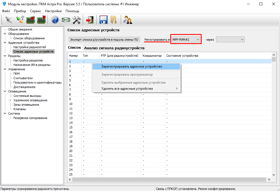280x191 pixels.
Task: Collapse the Разделы tree node
Action: pyautogui.click(x=5, y=56)
